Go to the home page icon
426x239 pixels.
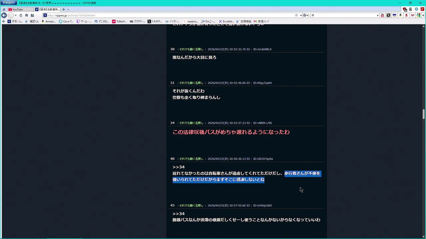(26, 15)
